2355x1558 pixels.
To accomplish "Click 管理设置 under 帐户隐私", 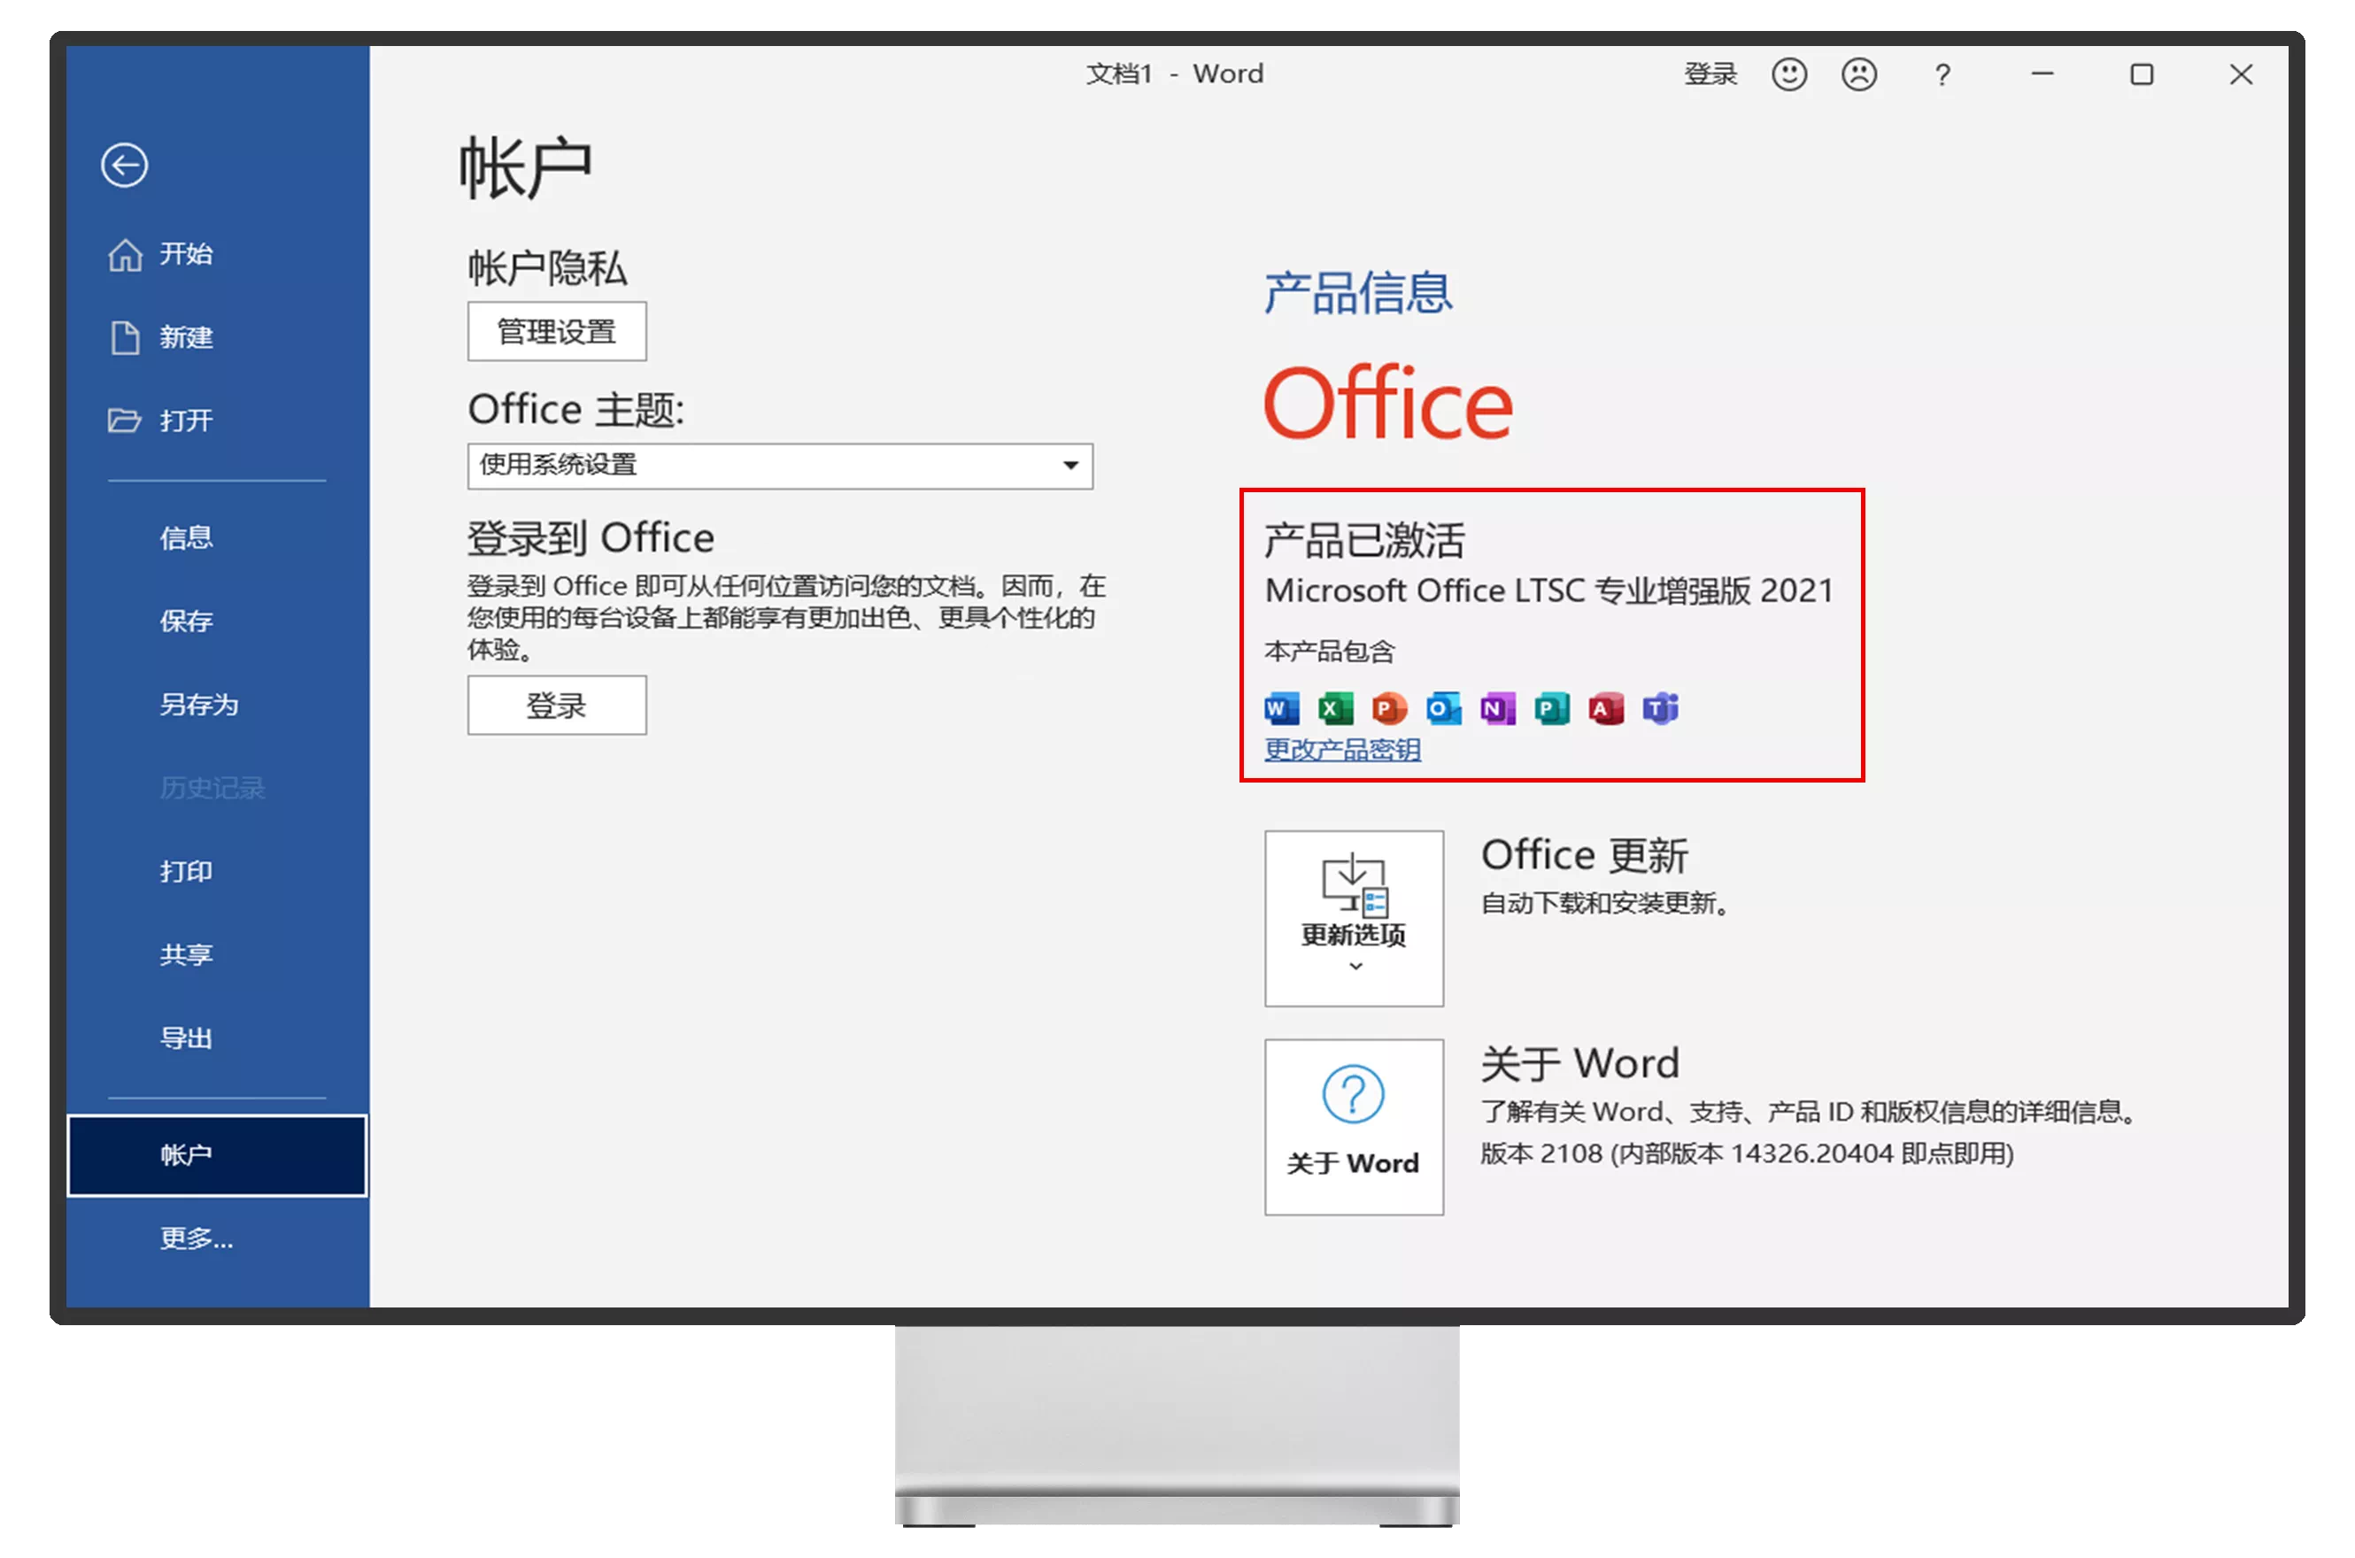I will [557, 331].
